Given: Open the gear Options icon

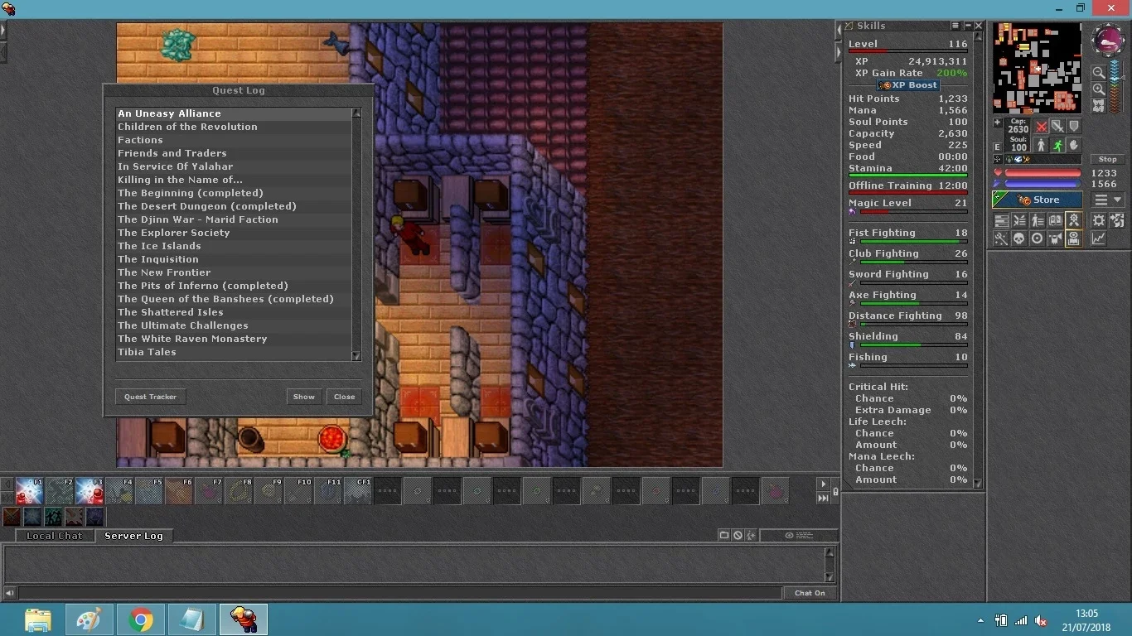Looking at the screenshot, I should tap(1098, 220).
